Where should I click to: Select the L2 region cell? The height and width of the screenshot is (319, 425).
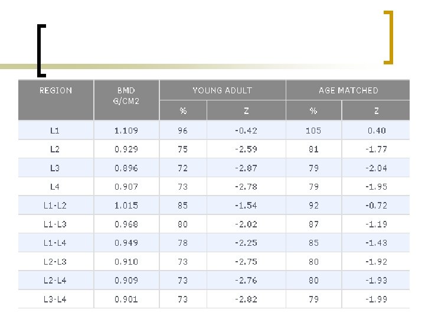[x=55, y=149]
